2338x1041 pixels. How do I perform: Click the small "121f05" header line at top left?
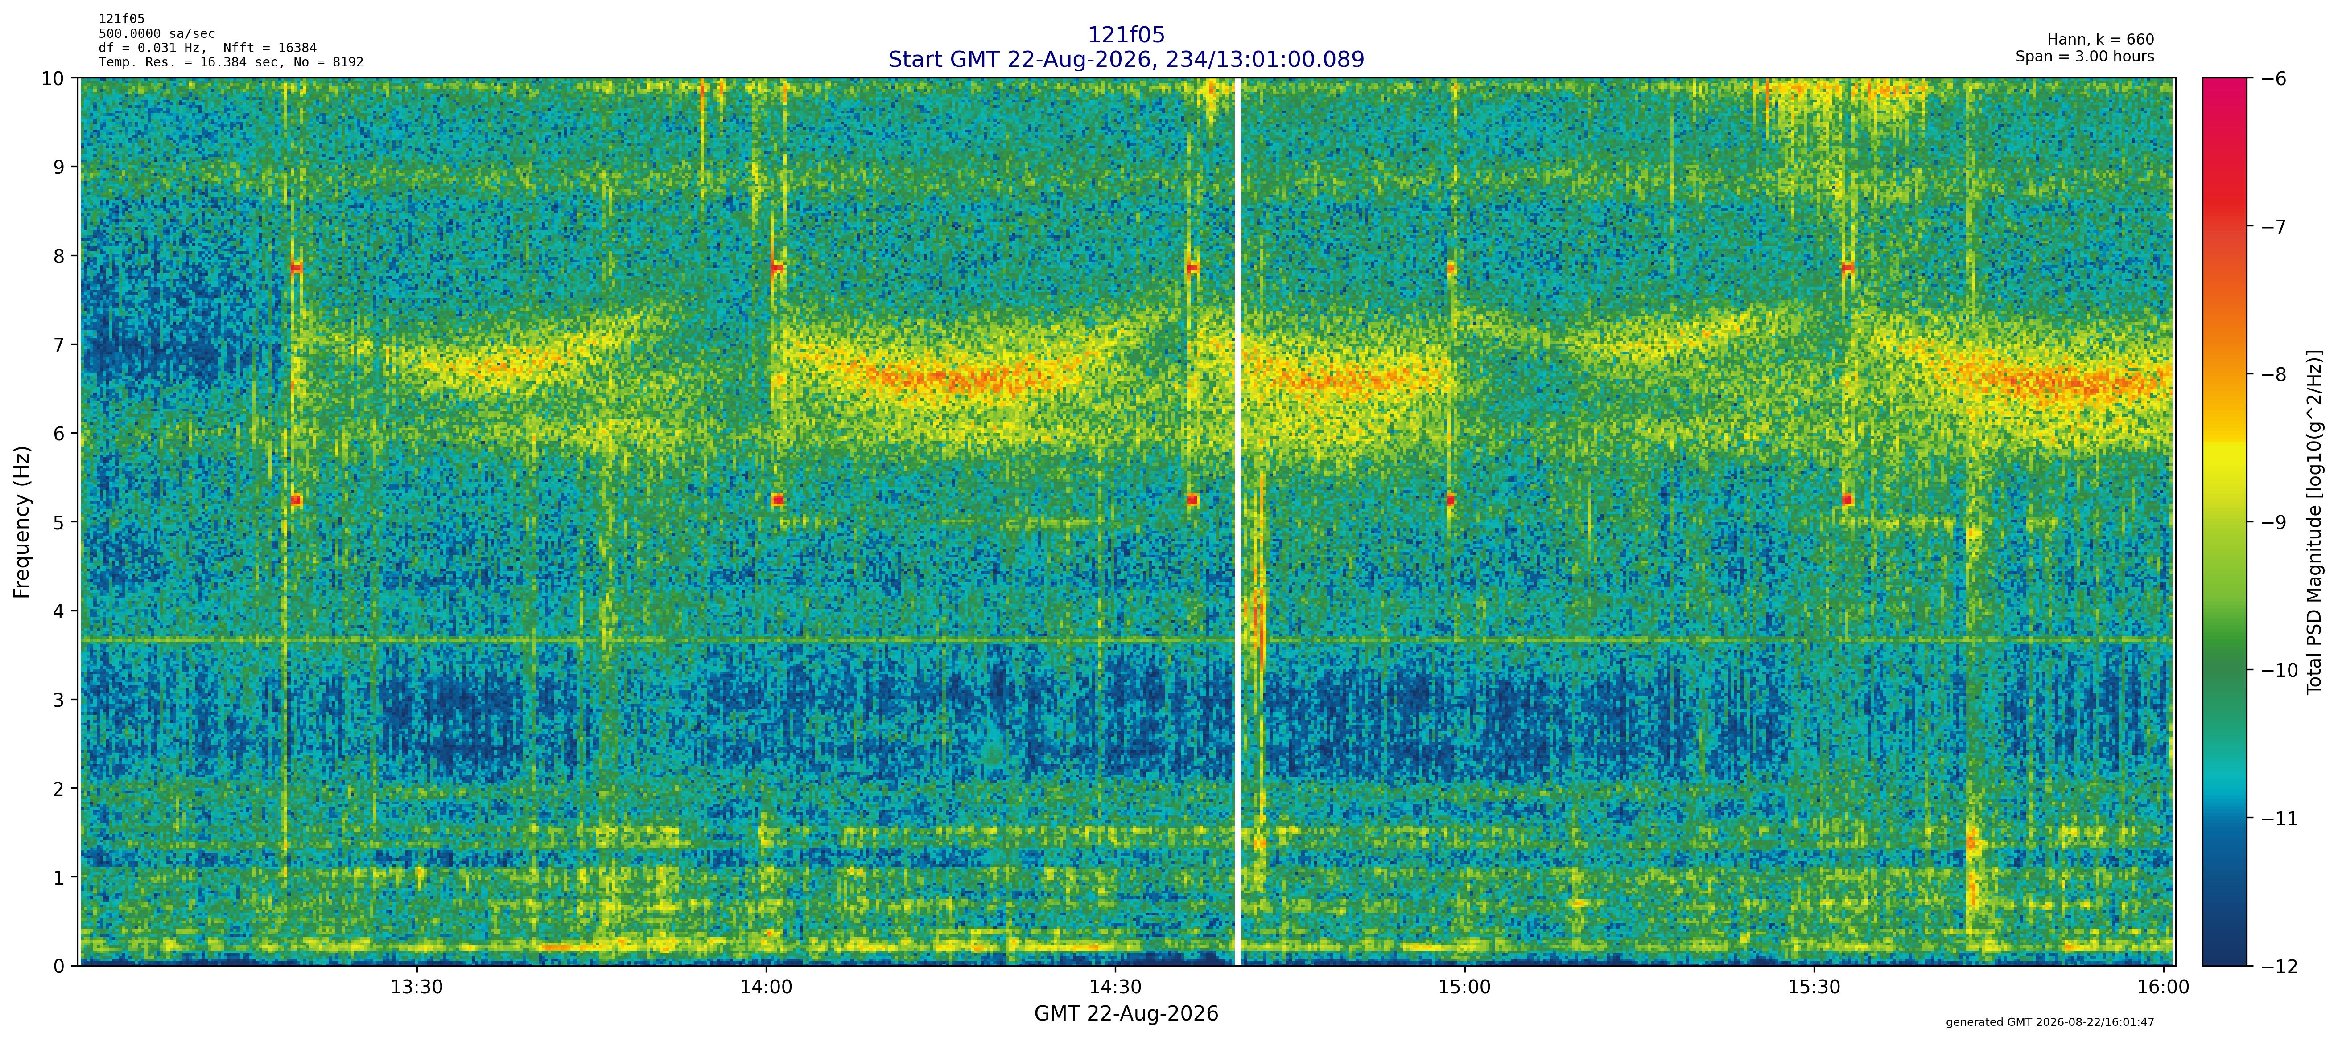[122, 19]
